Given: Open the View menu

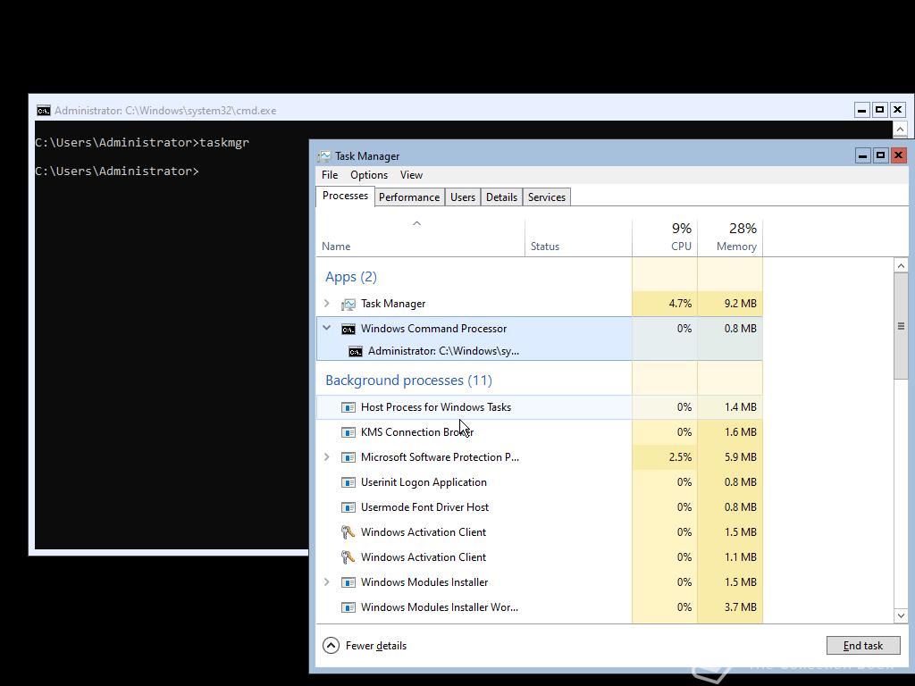Looking at the screenshot, I should (411, 175).
